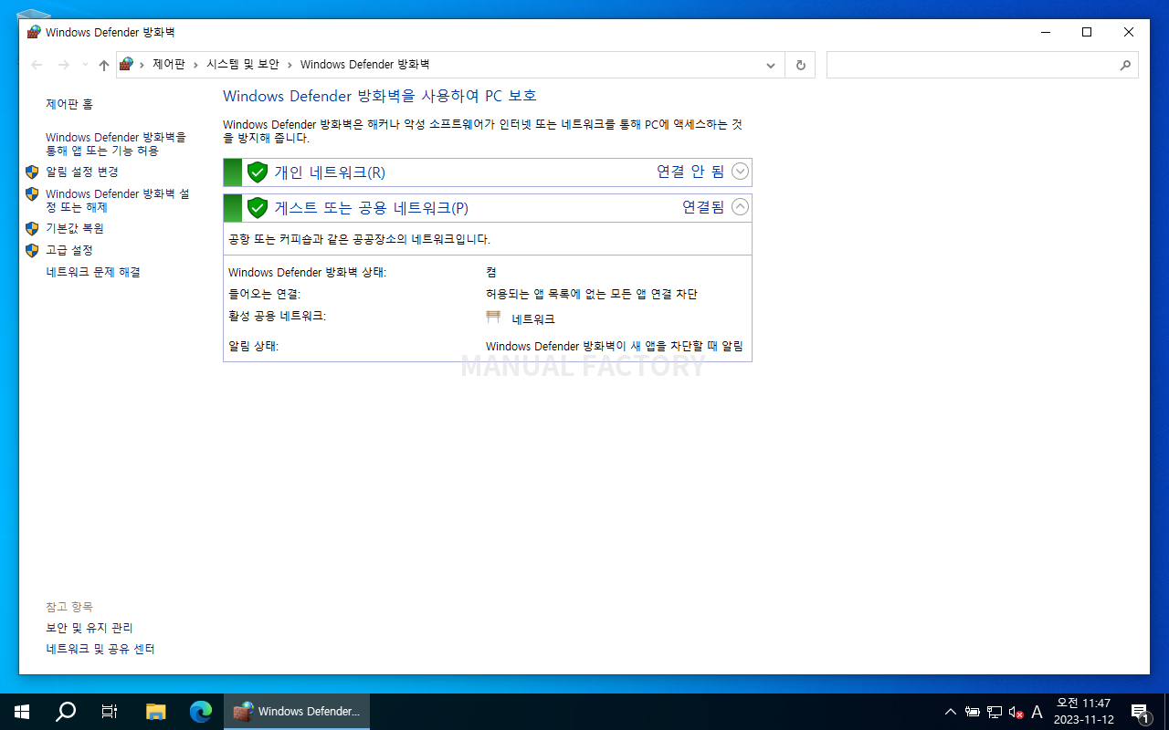Click Windows Defender 방화벽 breadcrumb segment
This screenshot has height=730, width=1169.
(364, 65)
